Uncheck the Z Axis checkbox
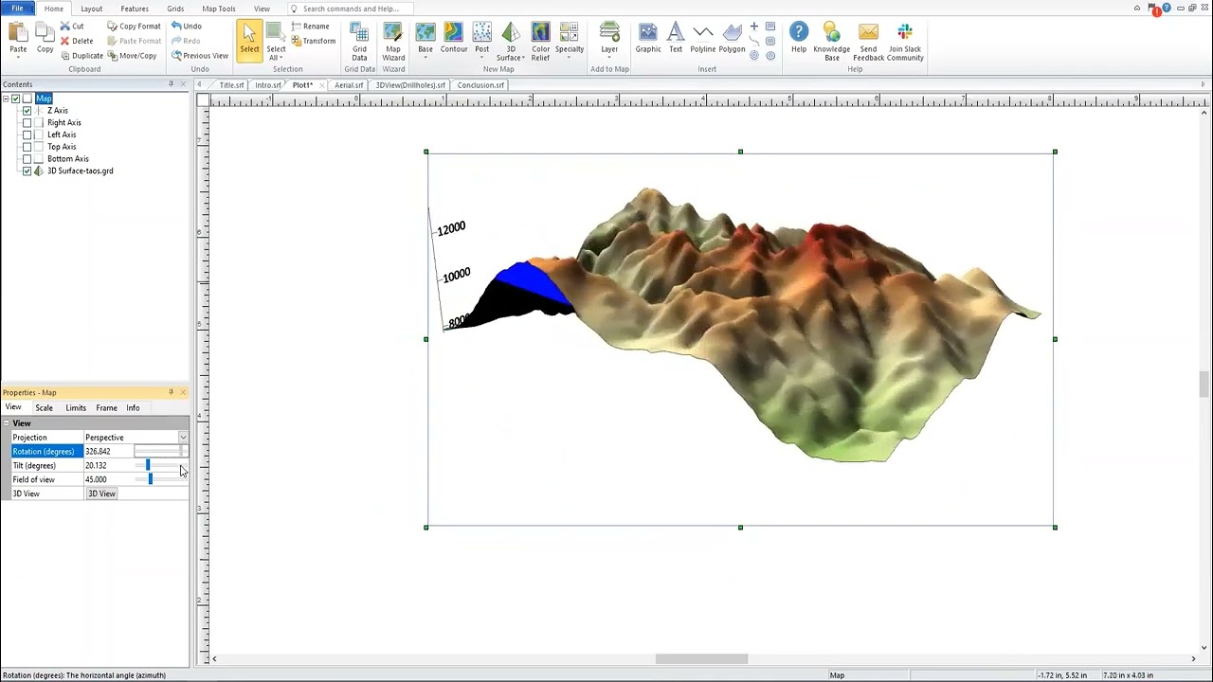Screen dimensions: 1213x682 coord(27,111)
